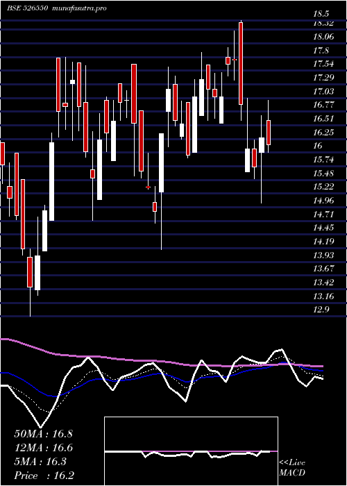
Task: Click the 50MA : 16.8 readout
Action: click(43, 434)
